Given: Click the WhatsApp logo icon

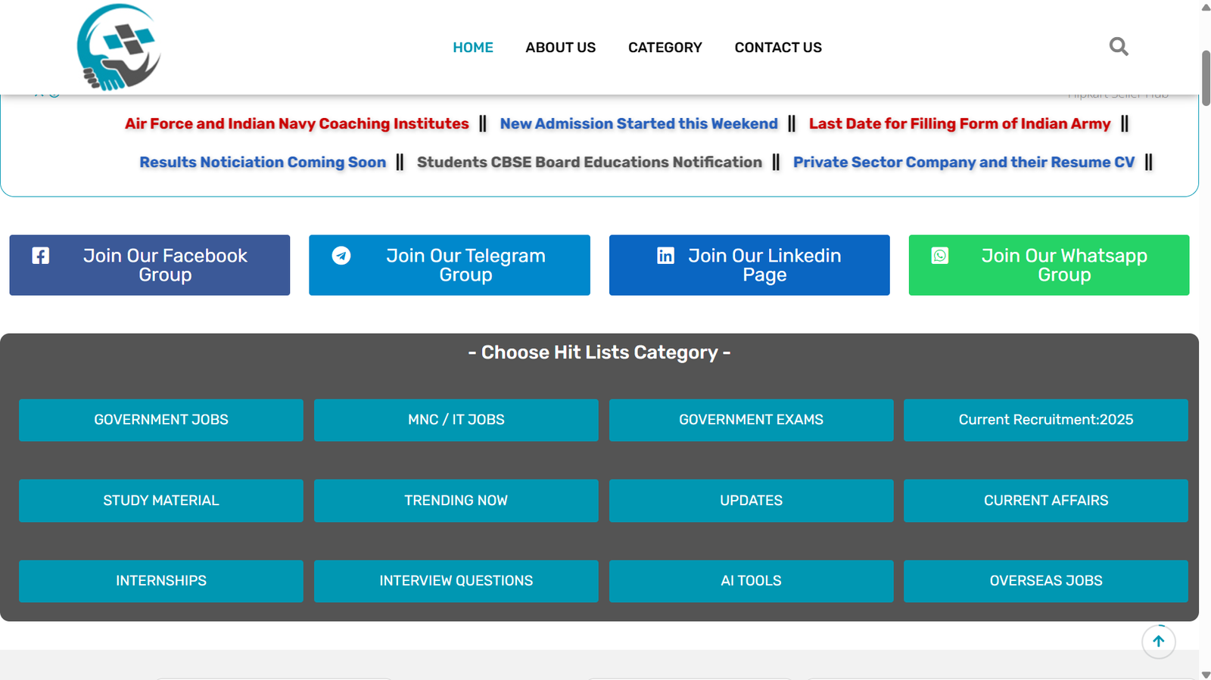Looking at the screenshot, I should 940,256.
